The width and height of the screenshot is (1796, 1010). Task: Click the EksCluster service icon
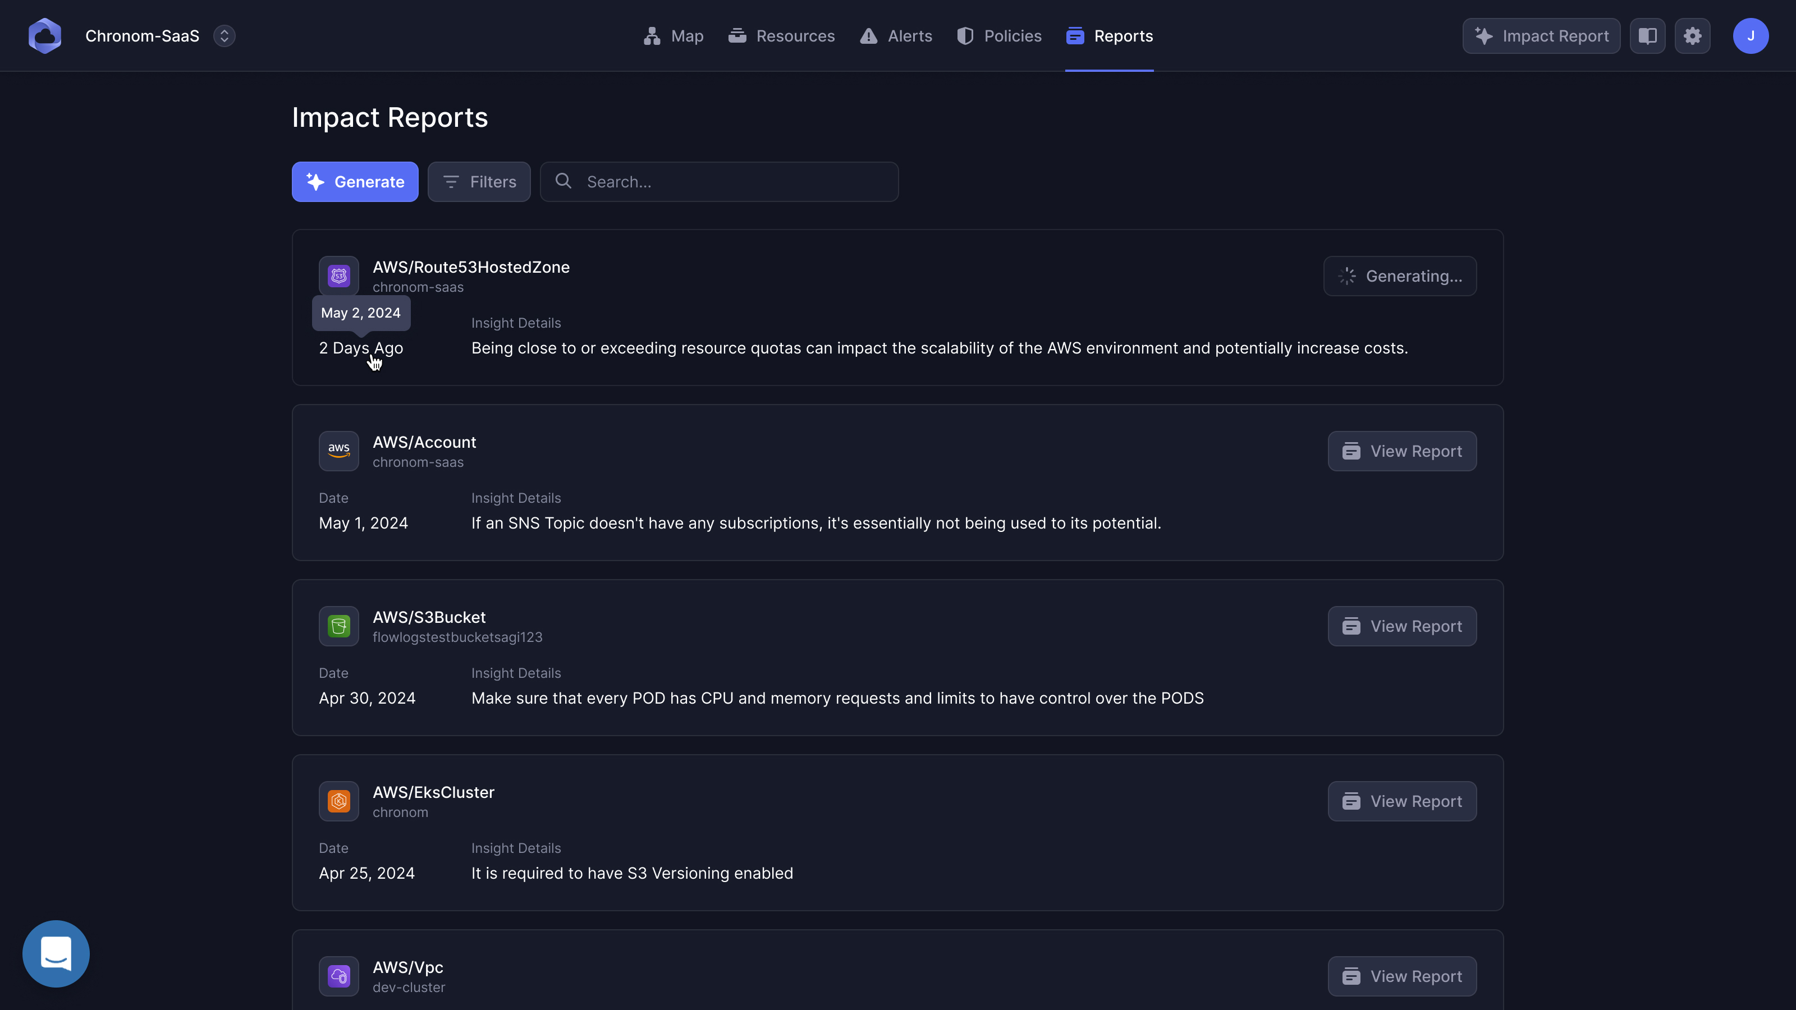coord(339,801)
